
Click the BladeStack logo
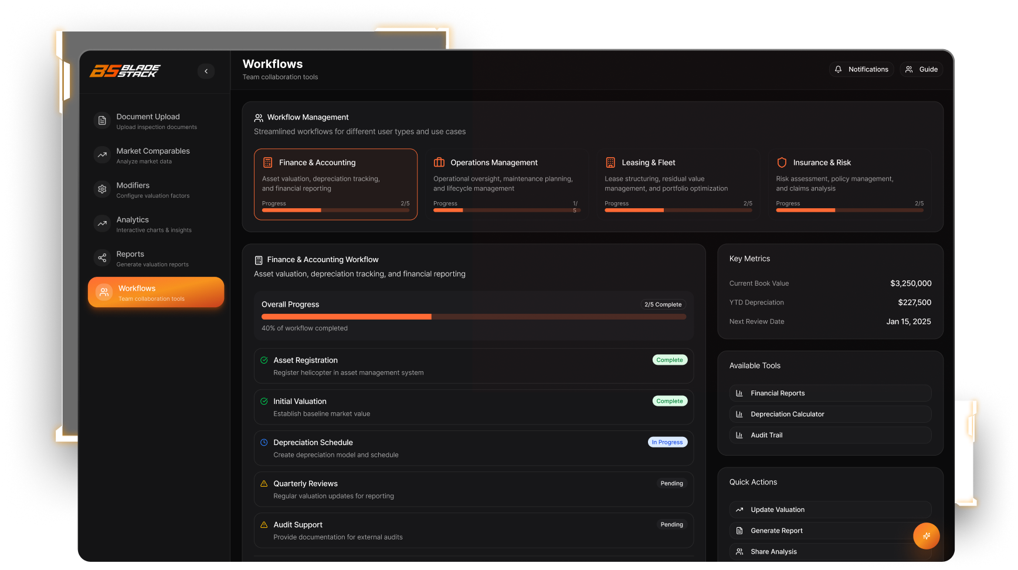pos(125,71)
